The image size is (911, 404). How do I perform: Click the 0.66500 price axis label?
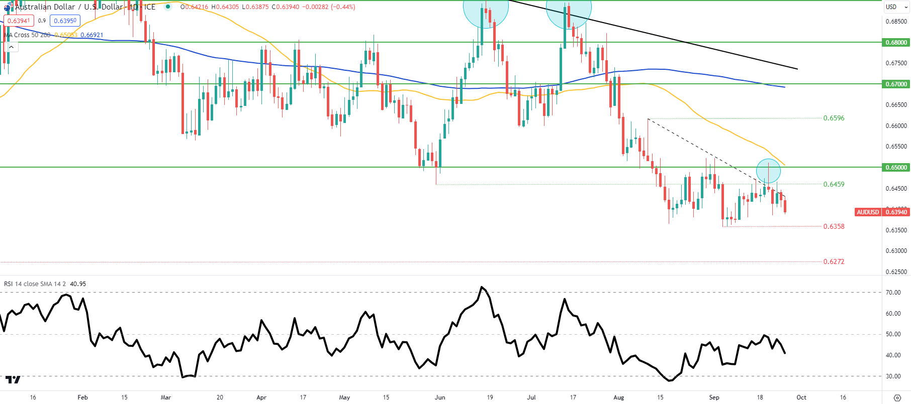click(x=896, y=105)
